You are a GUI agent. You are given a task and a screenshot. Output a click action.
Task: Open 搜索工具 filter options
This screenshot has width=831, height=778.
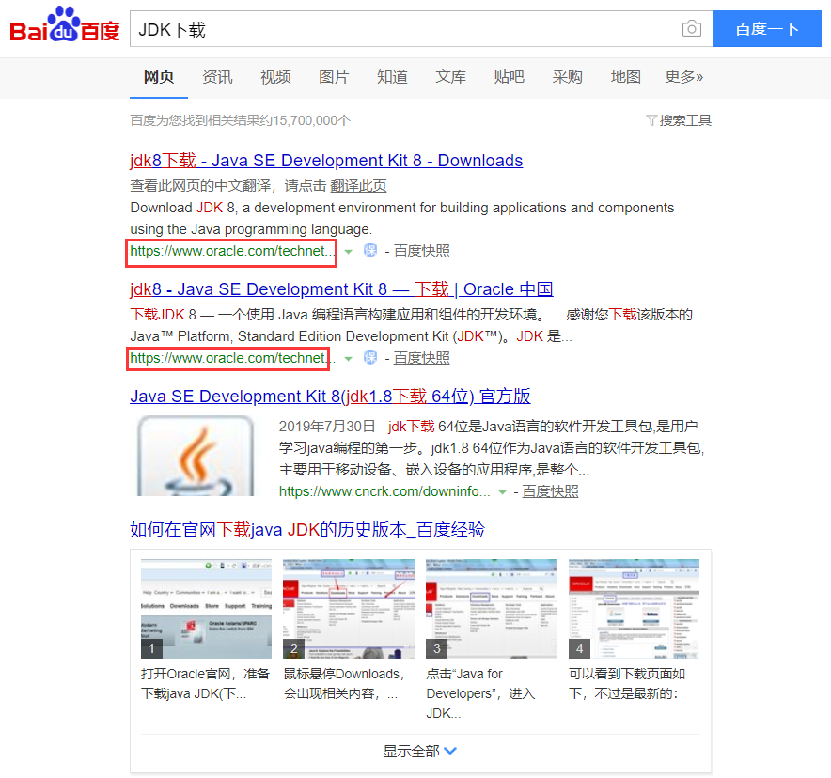pyautogui.click(x=679, y=120)
